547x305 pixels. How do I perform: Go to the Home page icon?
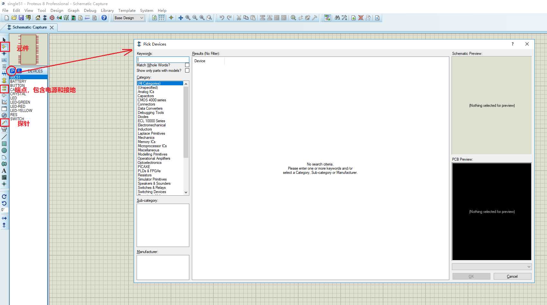tap(38, 18)
